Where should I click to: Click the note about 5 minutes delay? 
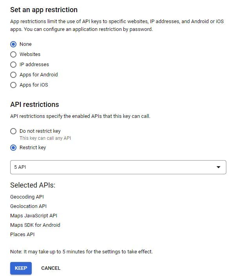pos(81,252)
